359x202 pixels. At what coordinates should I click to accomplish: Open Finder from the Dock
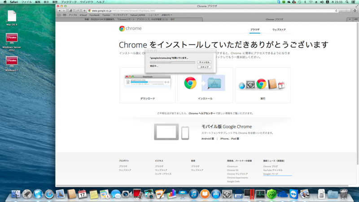point(16,194)
